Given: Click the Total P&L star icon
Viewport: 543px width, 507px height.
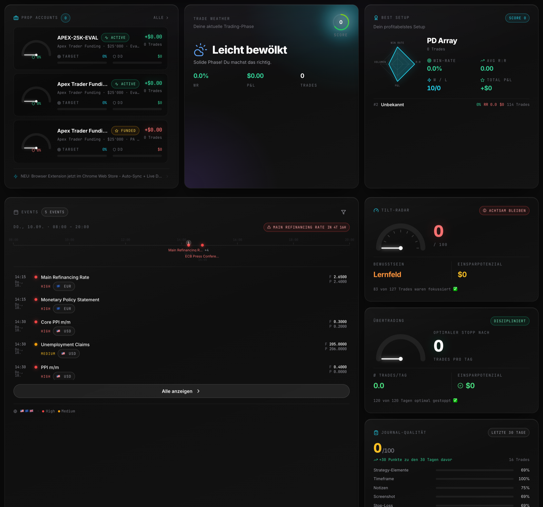Looking at the screenshot, I should point(483,80).
